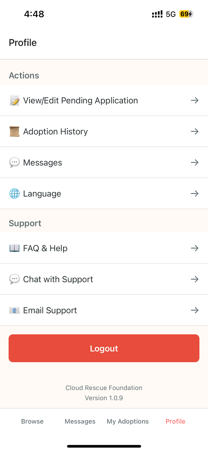208x452 pixels.
Task: Switch to the Browse tab
Action: pos(32,421)
